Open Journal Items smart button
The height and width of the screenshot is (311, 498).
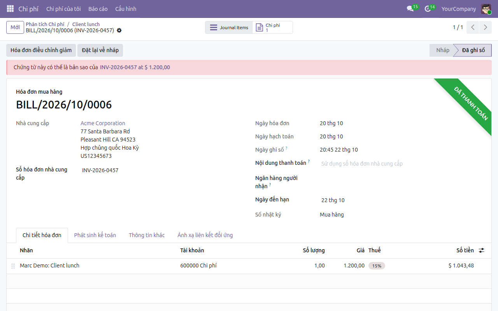point(229,28)
